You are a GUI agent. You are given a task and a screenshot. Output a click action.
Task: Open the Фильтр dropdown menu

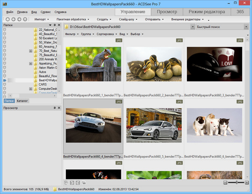coord(72,34)
